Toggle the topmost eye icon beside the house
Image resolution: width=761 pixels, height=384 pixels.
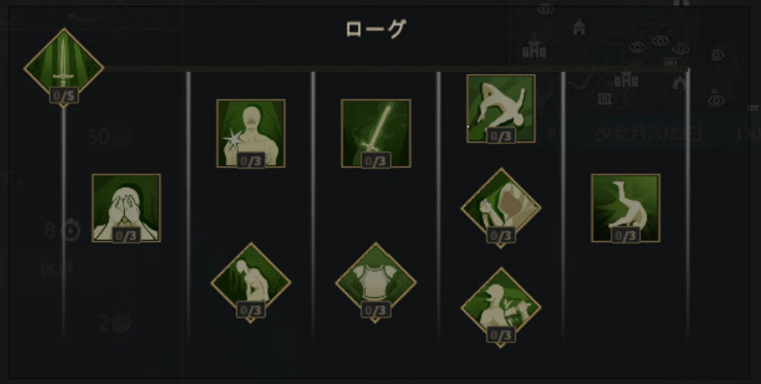tap(546, 9)
